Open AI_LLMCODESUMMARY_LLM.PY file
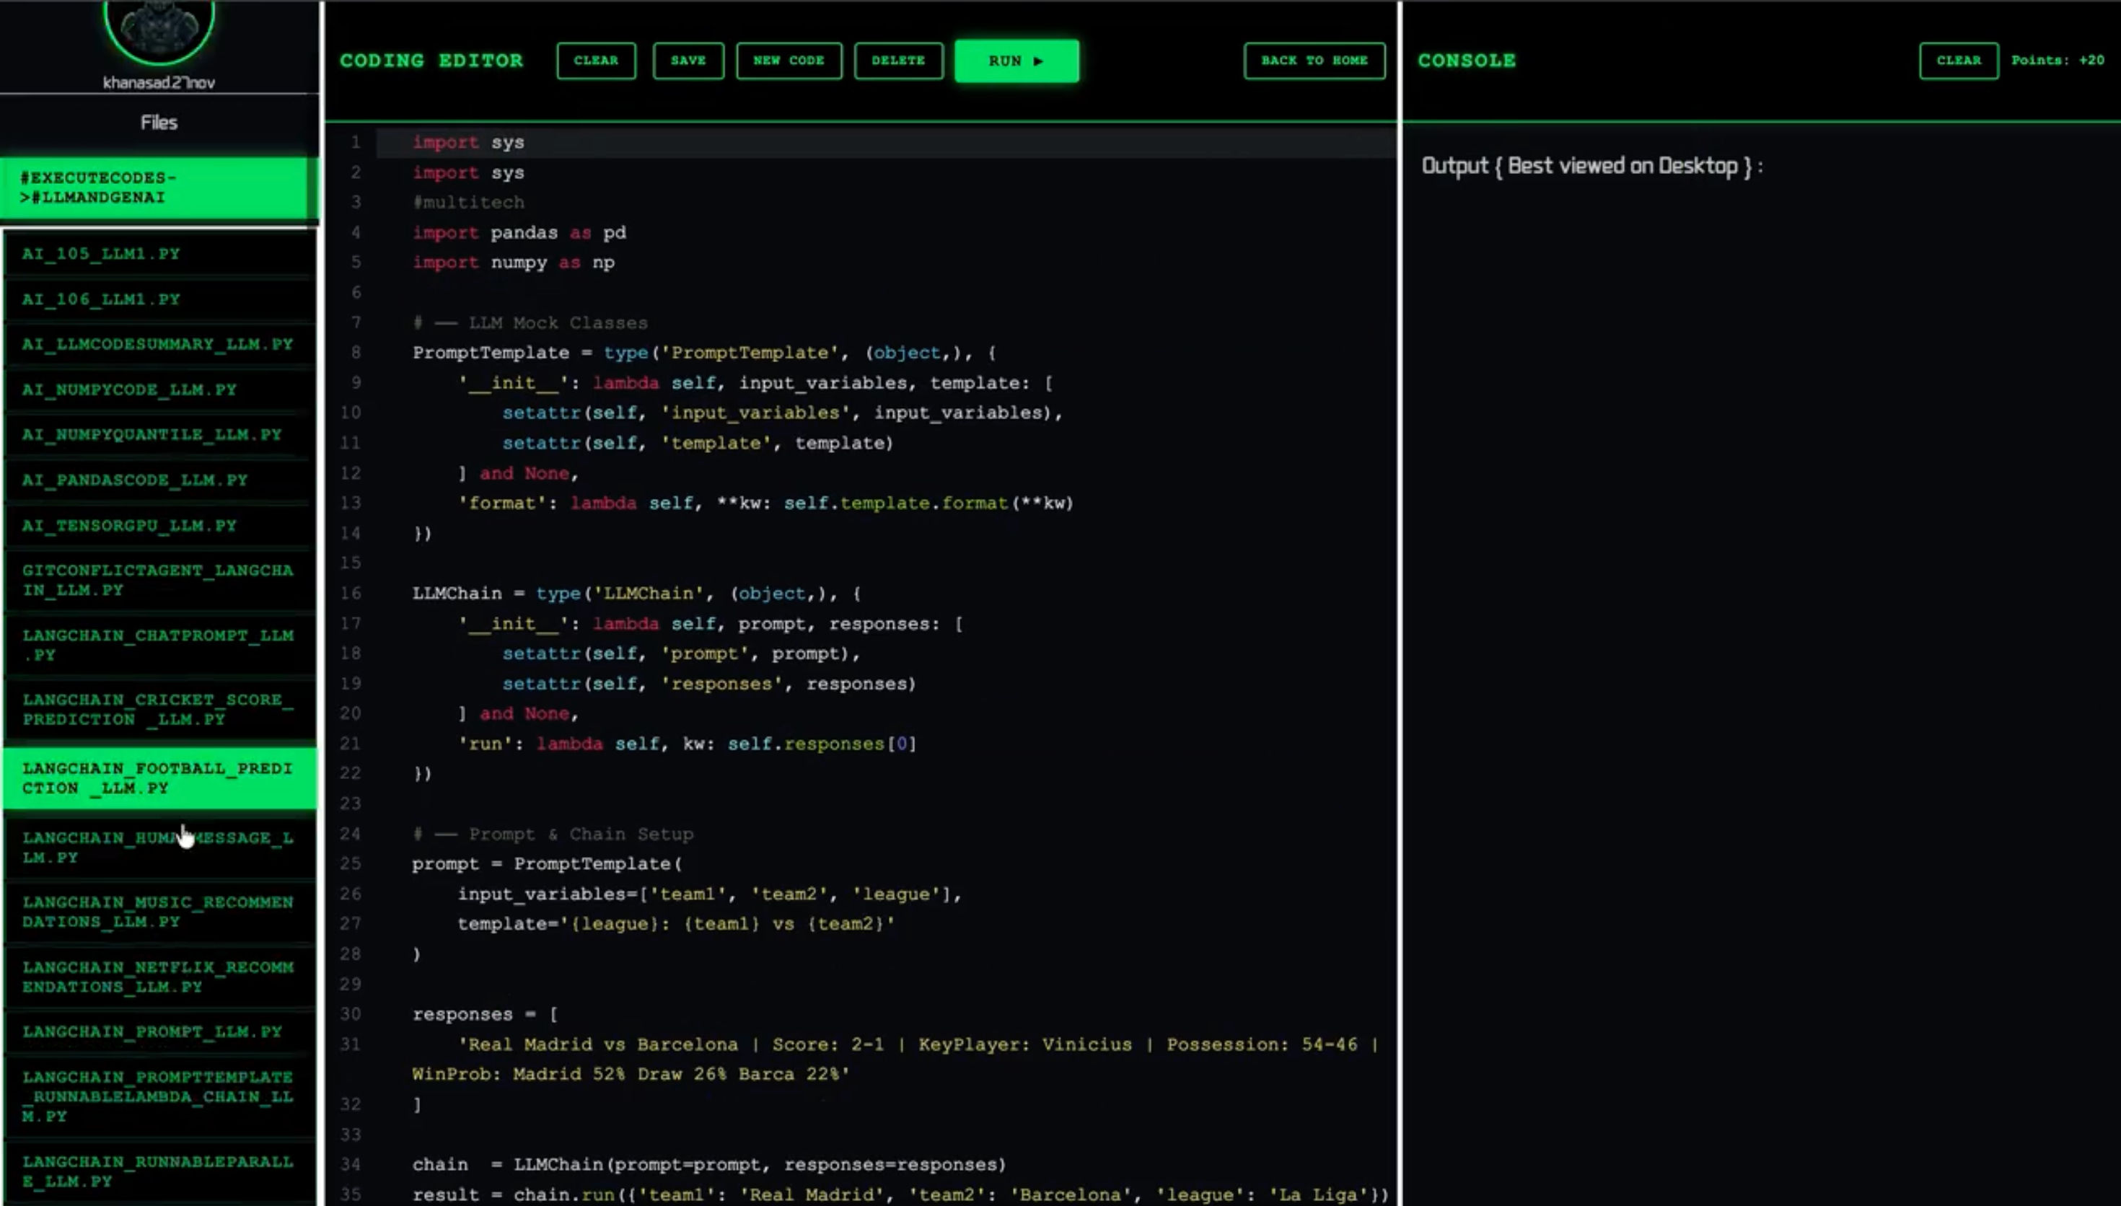Viewport: 2121px width, 1206px height. click(159, 344)
